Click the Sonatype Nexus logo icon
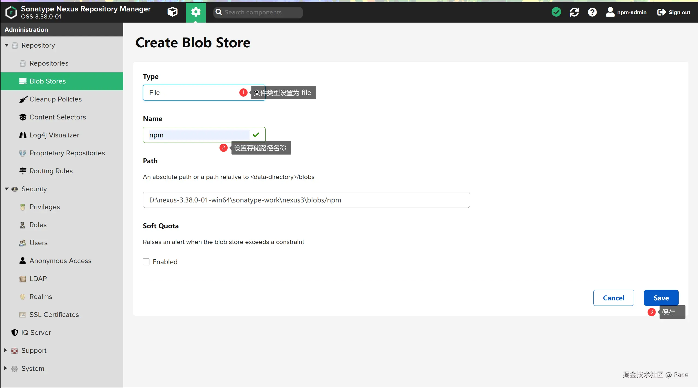 coord(11,12)
